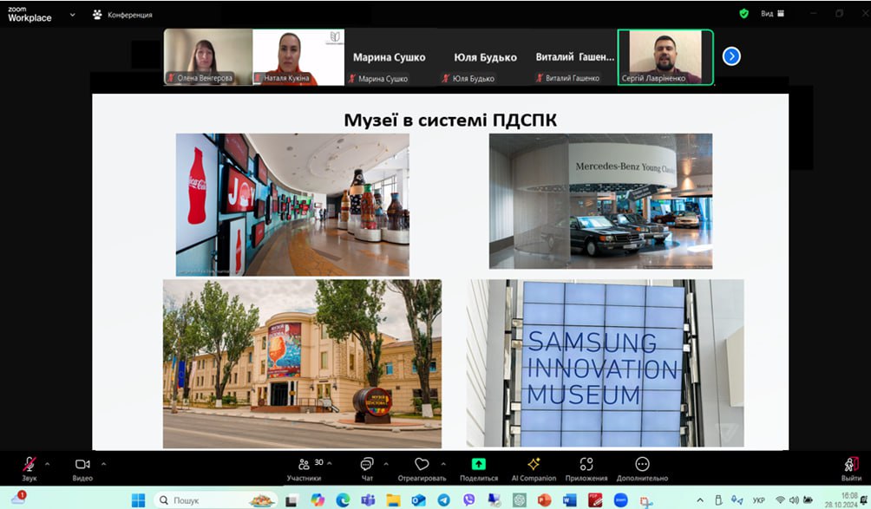Select Марина Сушко's participant tile
Screen dimensions: 871x509
click(x=389, y=57)
